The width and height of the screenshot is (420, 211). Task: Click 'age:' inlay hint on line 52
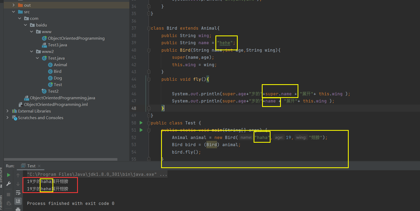pyautogui.click(x=279, y=137)
